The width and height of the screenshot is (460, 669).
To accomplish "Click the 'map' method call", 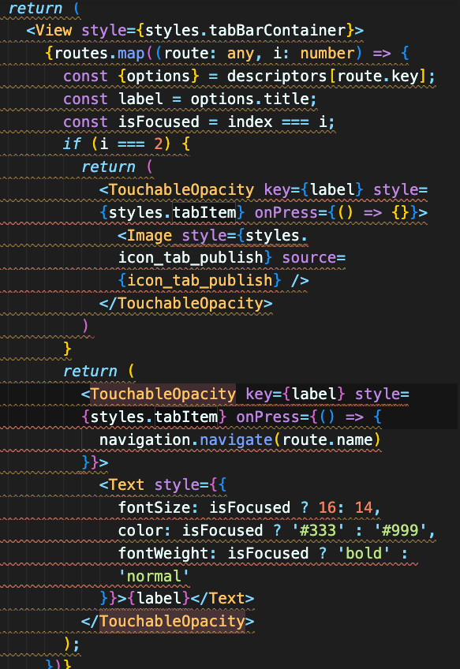I will tap(131, 54).
